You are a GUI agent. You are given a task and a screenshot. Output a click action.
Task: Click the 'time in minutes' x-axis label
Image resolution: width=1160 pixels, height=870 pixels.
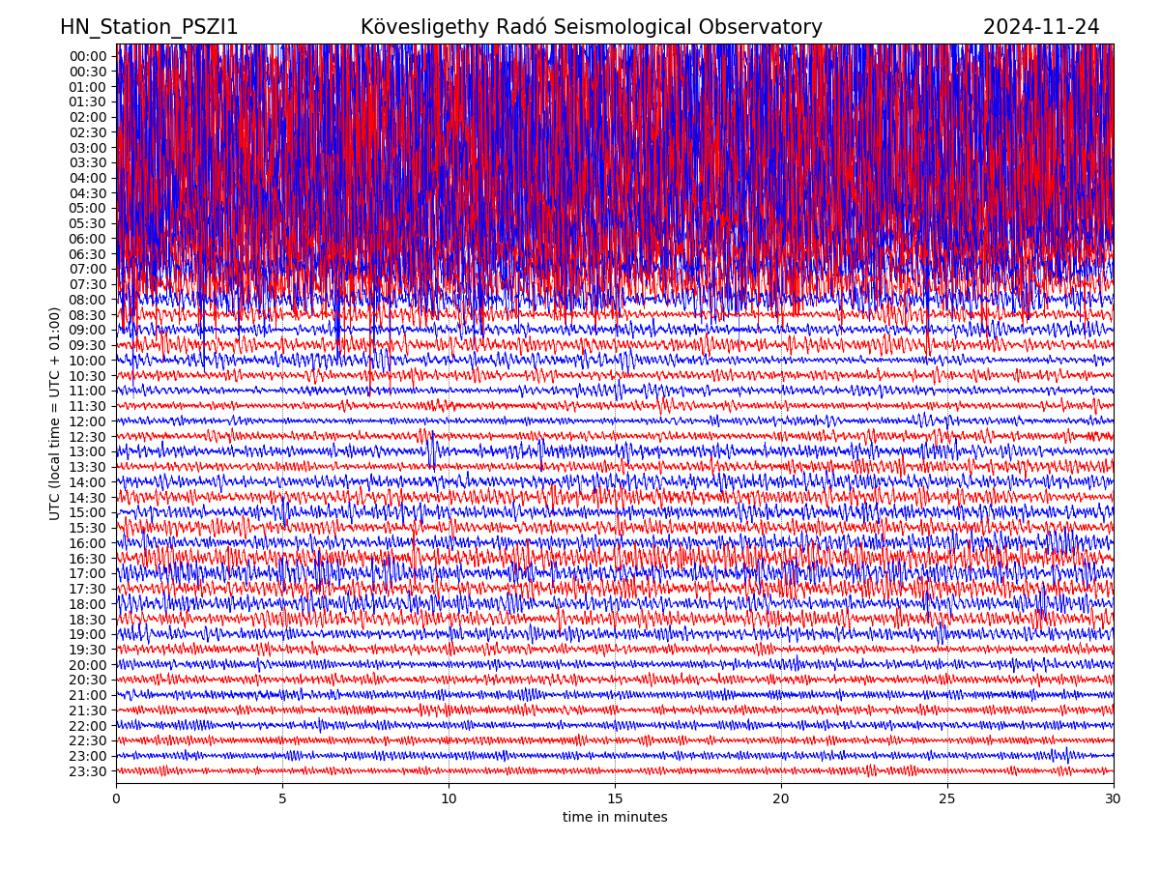click(x=615, y=818)
